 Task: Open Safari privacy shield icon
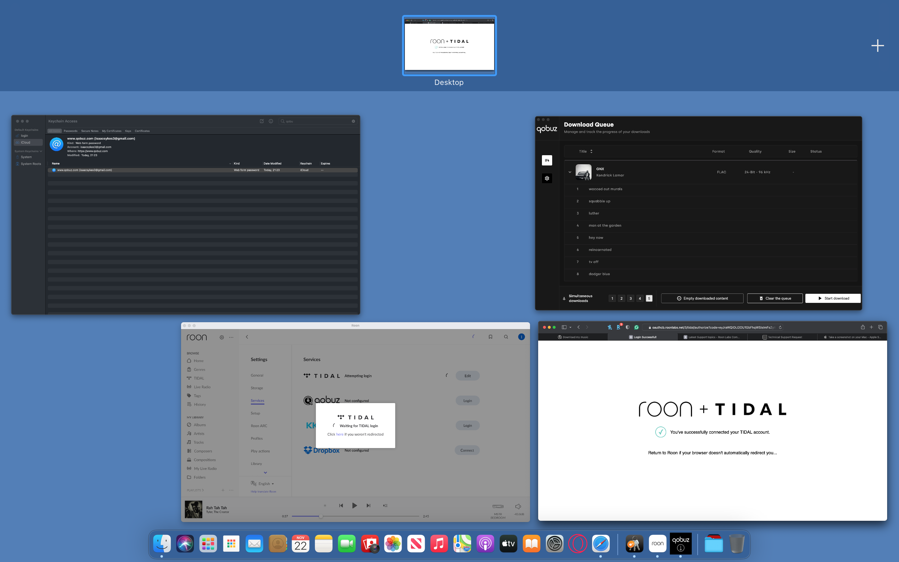coord(627,328)
